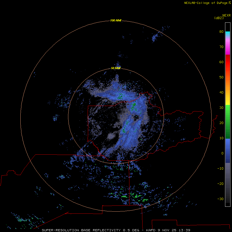Click the NEXR label above the color scale
Screen dimensions: 232x232
227,15
